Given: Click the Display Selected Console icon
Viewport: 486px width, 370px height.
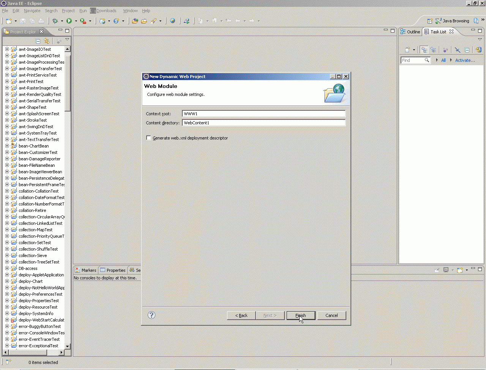Looking at the screenshot, I should (446, 270).
